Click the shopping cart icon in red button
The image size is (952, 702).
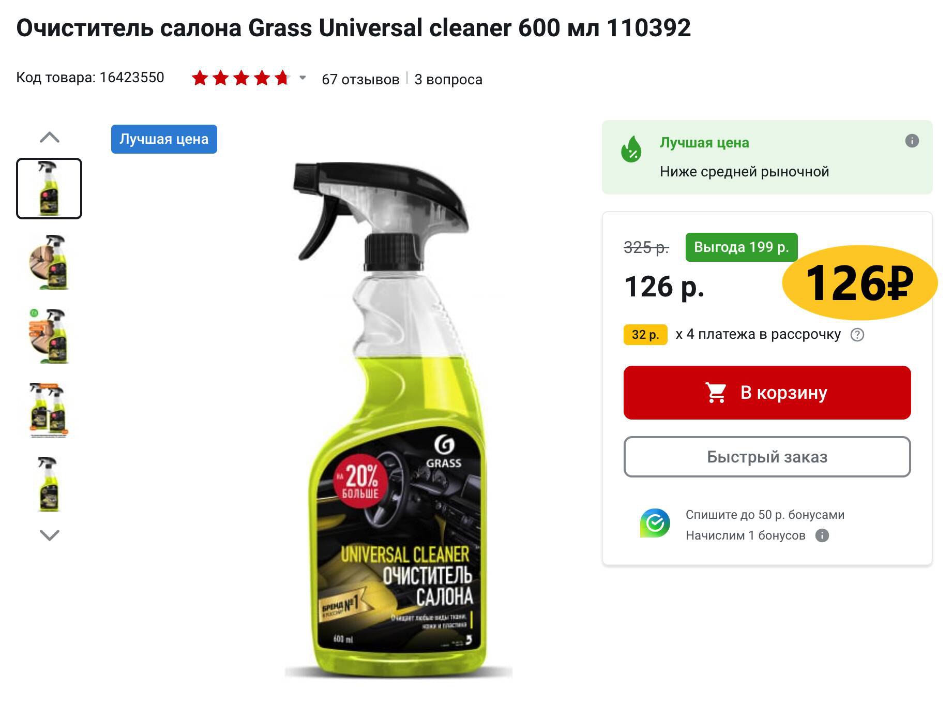point(716,393)
